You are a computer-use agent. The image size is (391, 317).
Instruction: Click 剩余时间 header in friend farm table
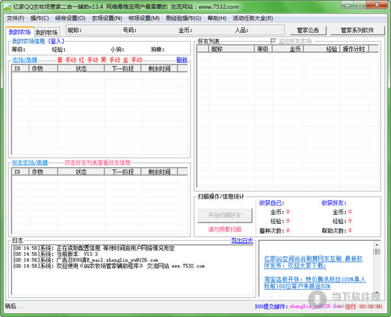pyautogui.click(x=160, y=172)
